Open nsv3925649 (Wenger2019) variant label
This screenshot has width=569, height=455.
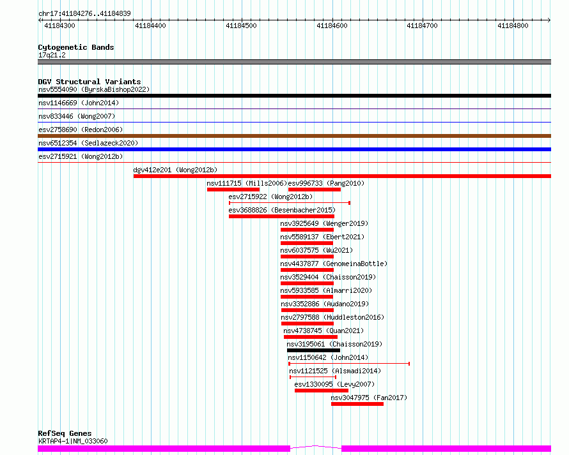(324, 223)
